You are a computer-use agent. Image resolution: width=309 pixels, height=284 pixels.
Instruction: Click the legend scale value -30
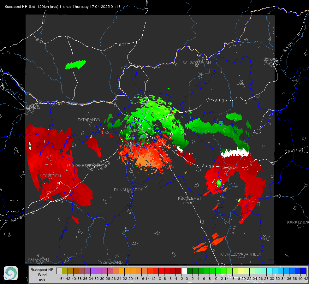click(x=102, y=279)
